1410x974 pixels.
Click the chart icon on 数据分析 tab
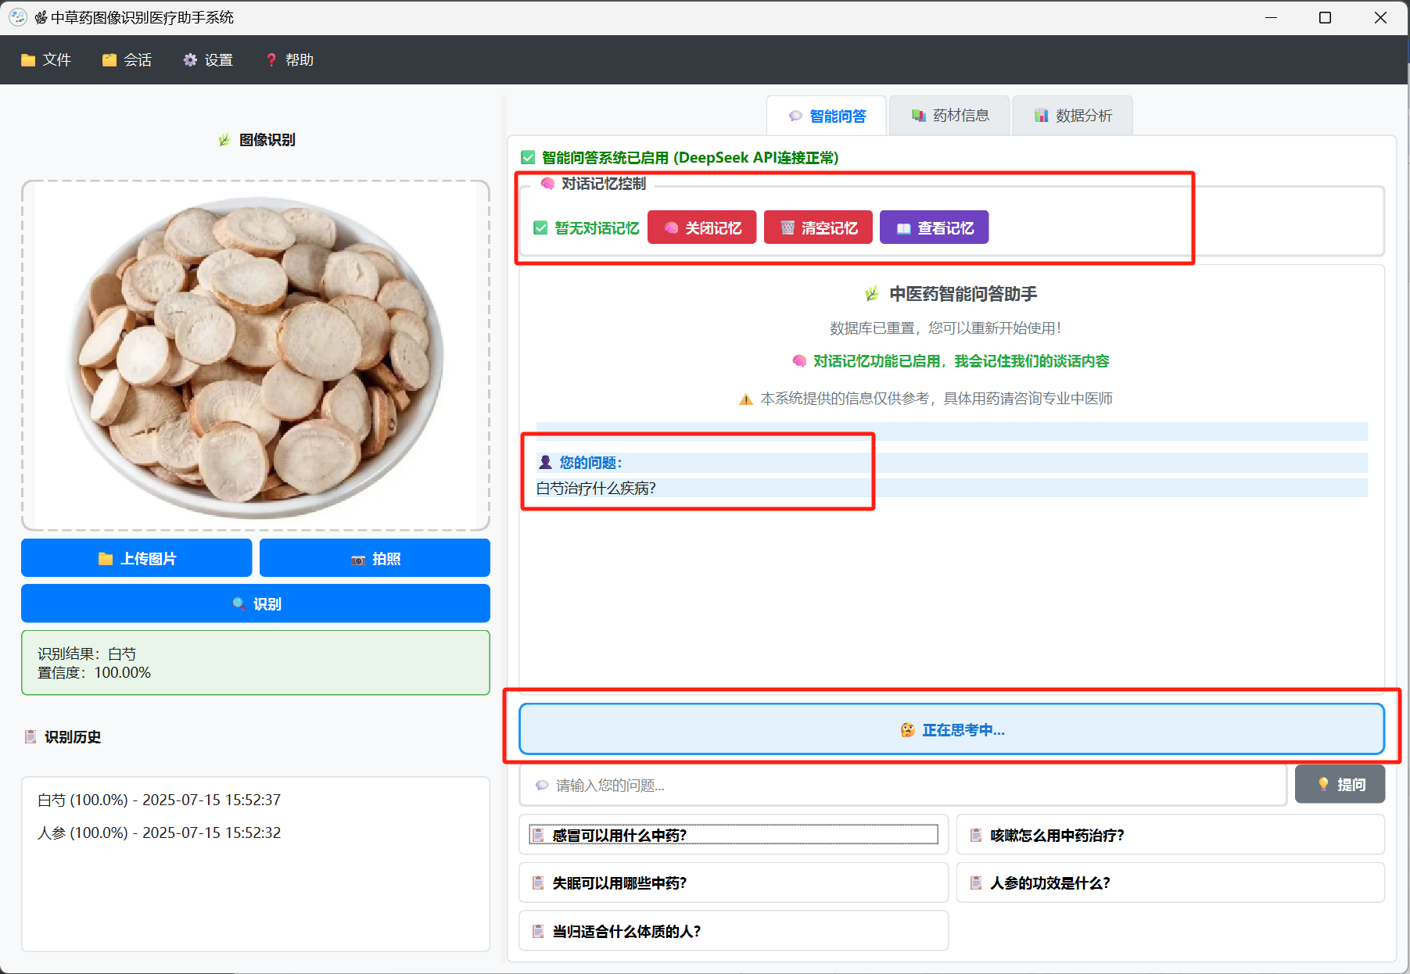1042,116
